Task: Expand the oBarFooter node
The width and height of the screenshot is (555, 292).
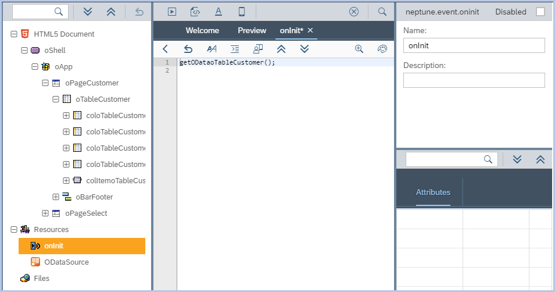Action: (56, 197)
